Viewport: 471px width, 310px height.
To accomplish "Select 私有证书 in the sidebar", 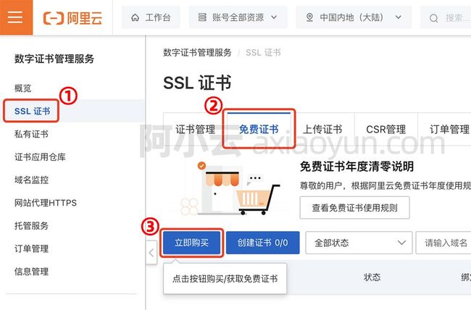I will (32, 134).
